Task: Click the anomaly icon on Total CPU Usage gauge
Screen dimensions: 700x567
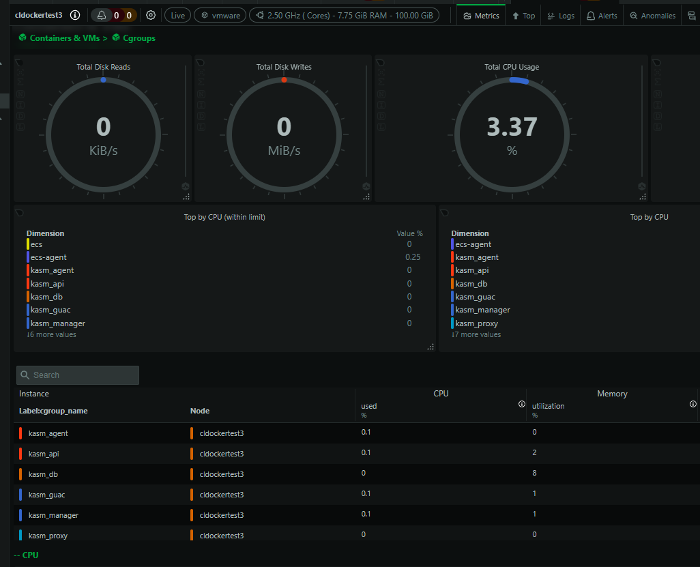Action: [641, 186]
